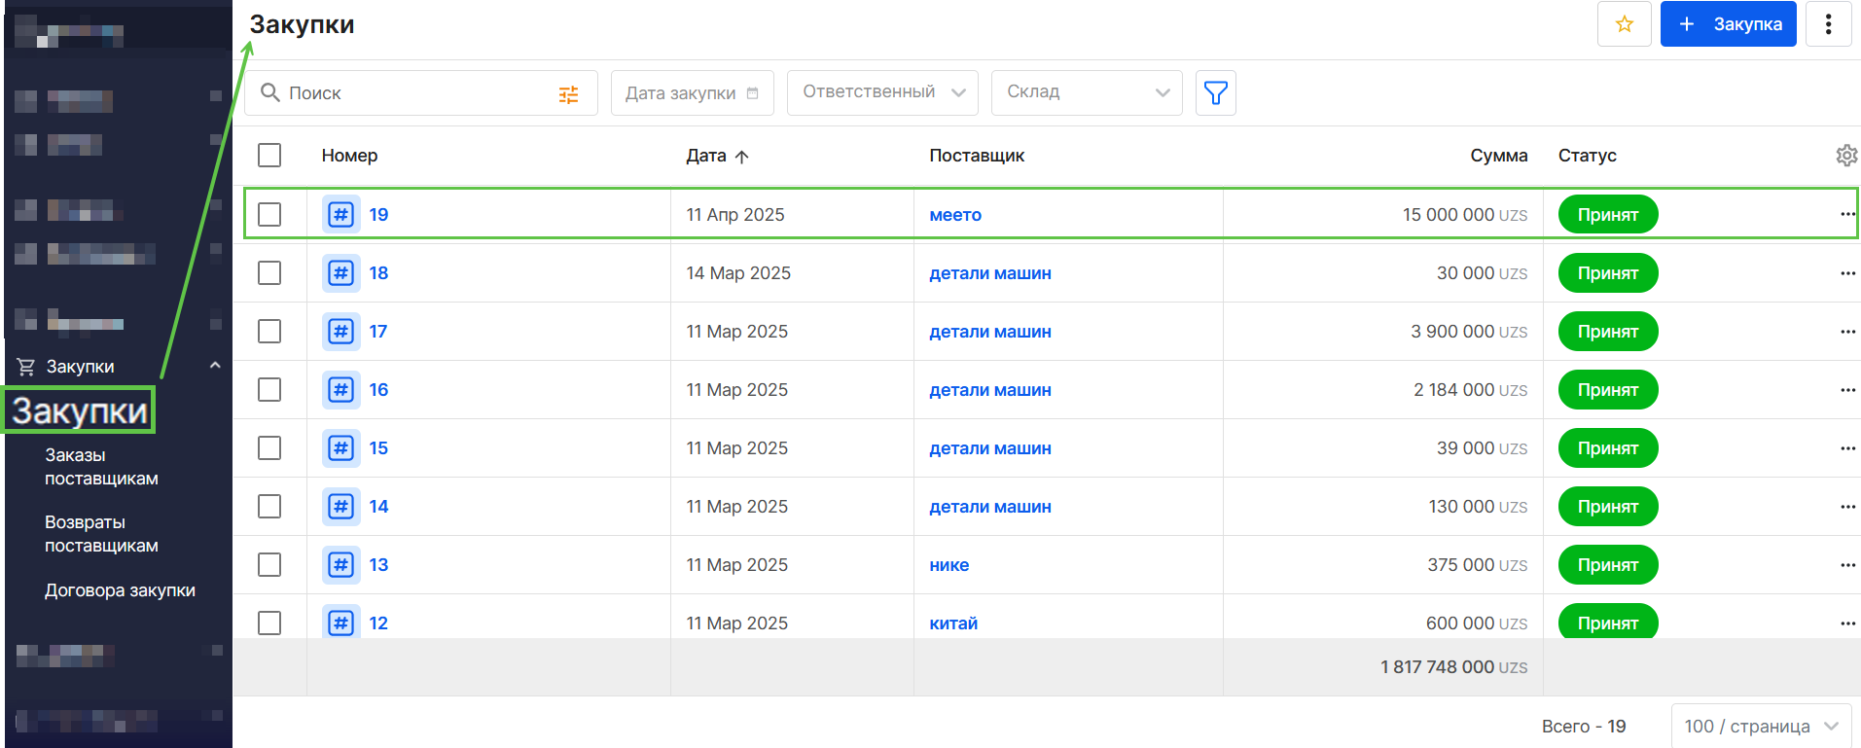
Task: Click hash icon of purchase 18
Action: pos(340,273)
